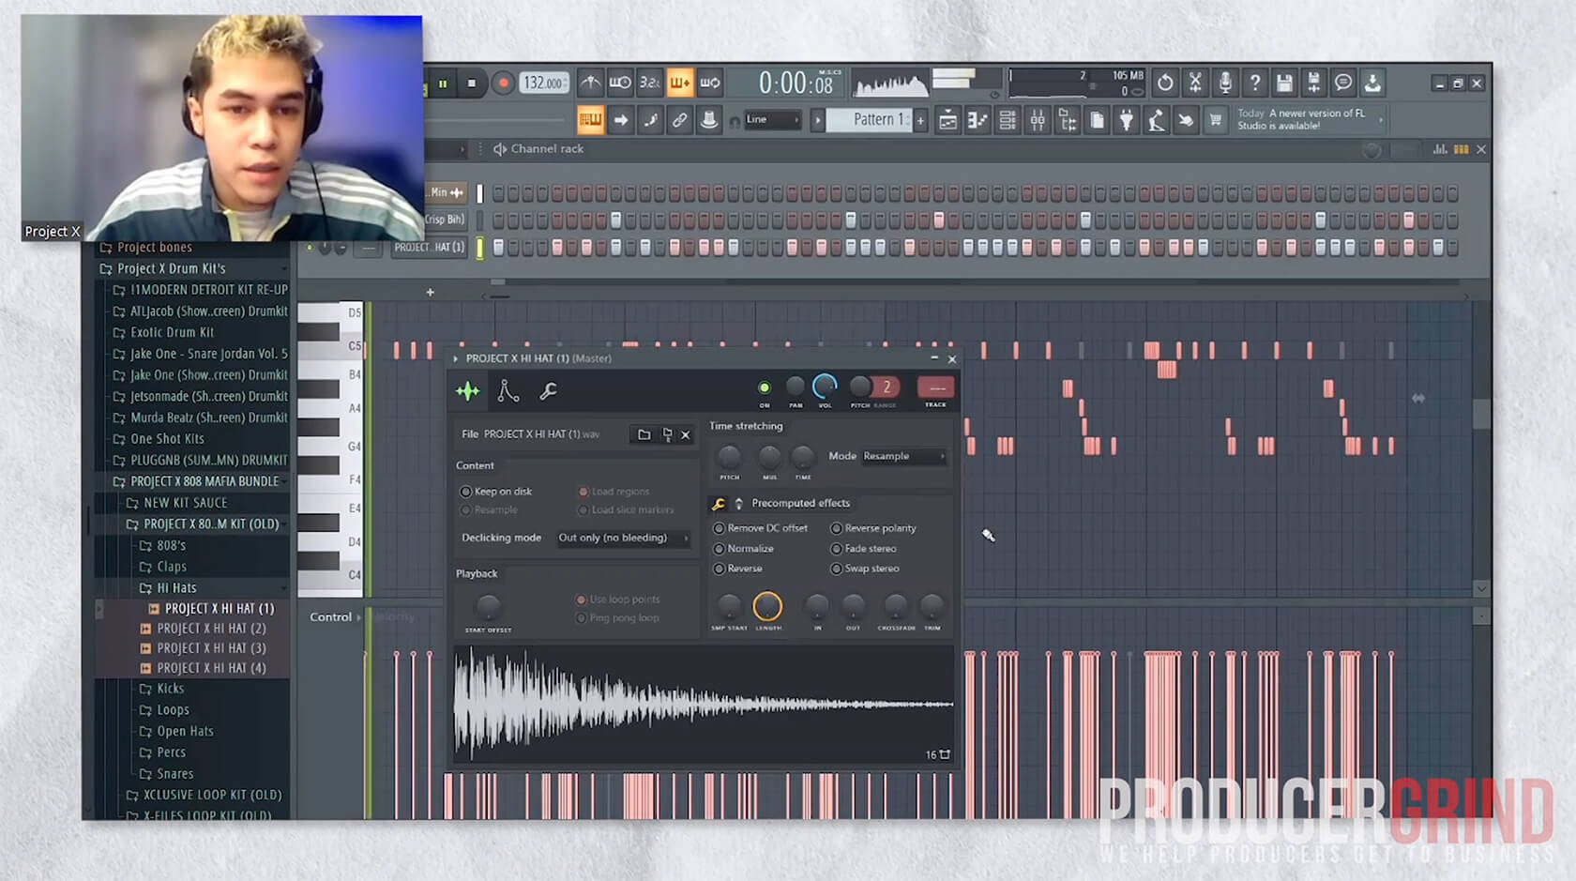Image resolution: width=1576 pixels, height=881 pixels.
Task: Open the newer version available notification
Action: coord(1308,119)
